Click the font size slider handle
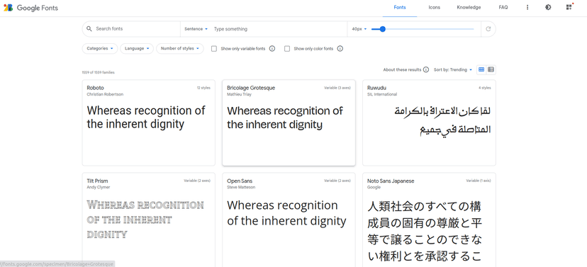Viewport: 587px width, 267px height. tap(383, 29)
